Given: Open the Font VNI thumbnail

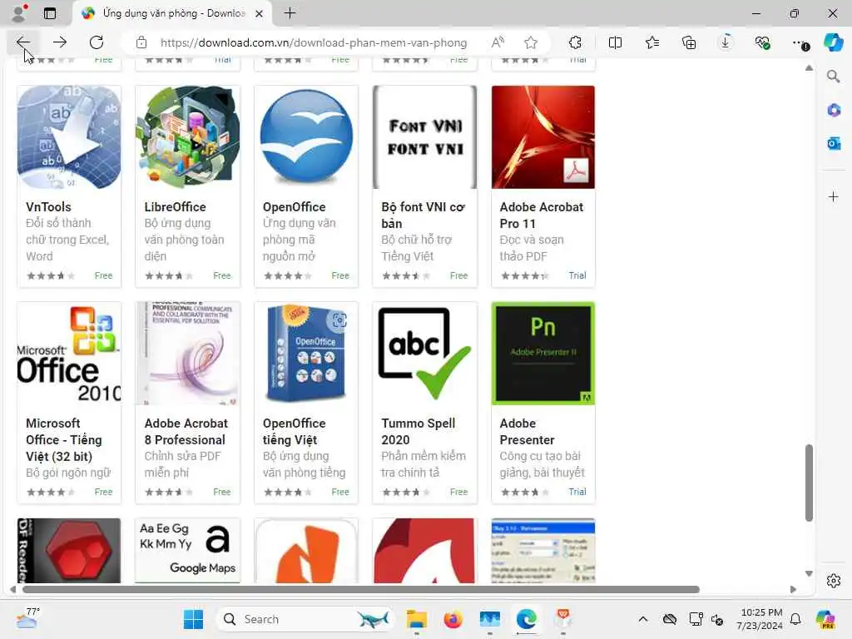Looking at the screenshot, I should (x=424, y=137).
